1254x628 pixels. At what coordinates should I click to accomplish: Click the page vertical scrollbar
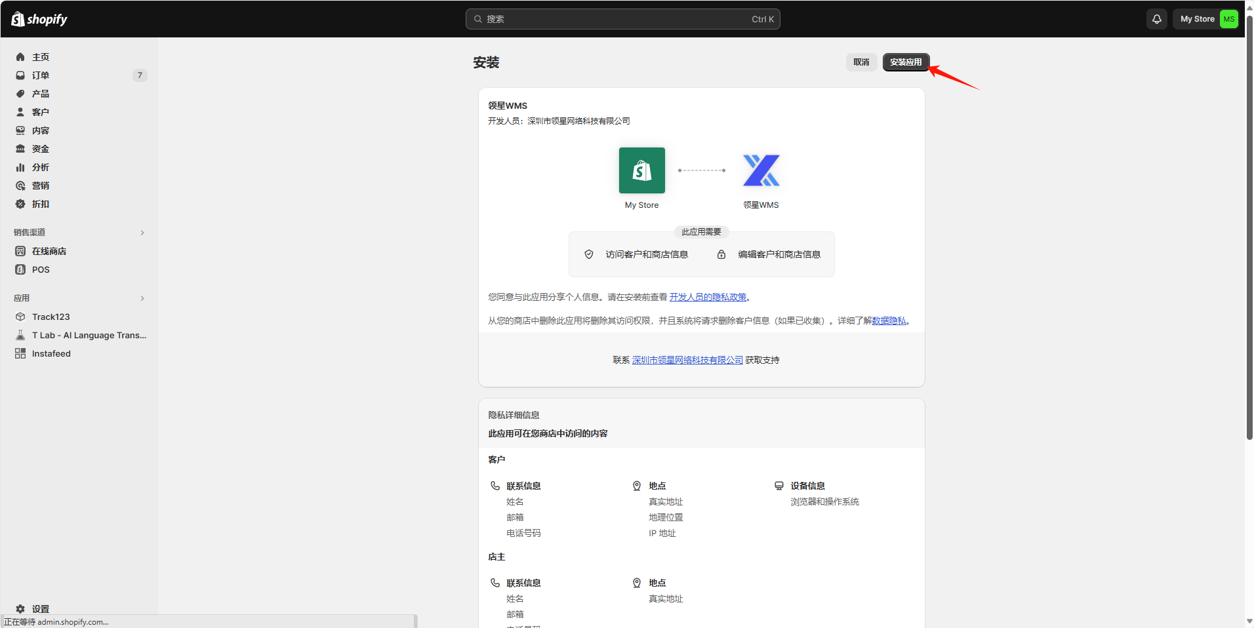1249,229
